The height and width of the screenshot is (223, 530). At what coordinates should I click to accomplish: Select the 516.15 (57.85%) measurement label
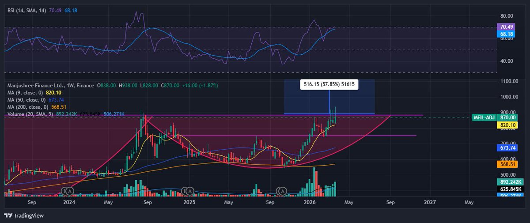pyautogui.click(x=329, y=84)
